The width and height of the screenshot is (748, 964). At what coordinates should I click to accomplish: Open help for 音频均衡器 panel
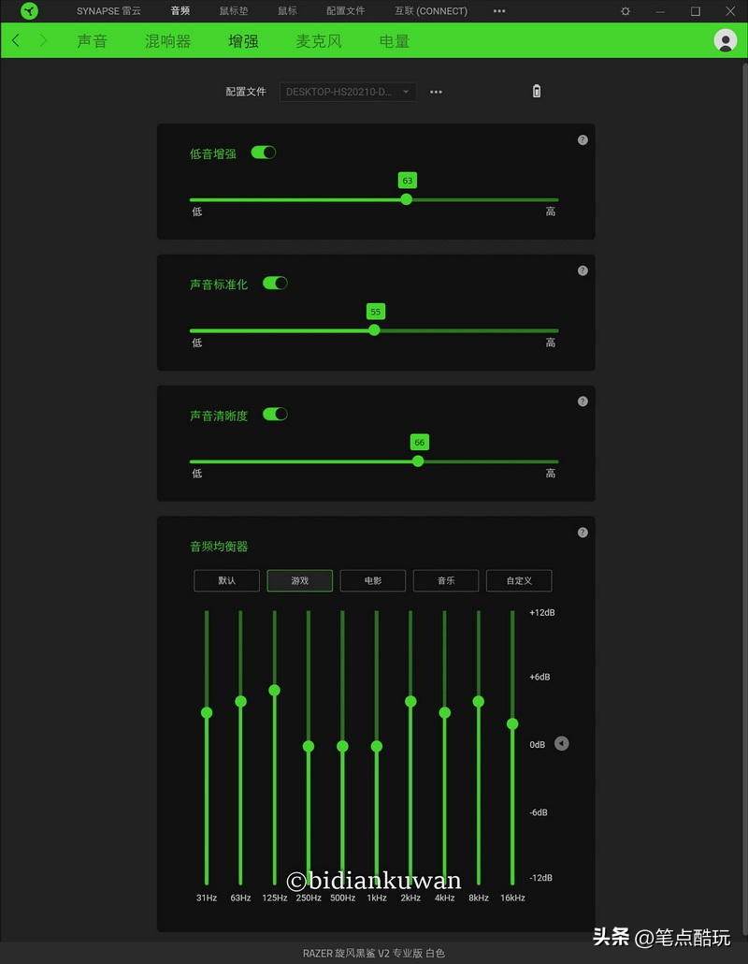pos(583,533)
